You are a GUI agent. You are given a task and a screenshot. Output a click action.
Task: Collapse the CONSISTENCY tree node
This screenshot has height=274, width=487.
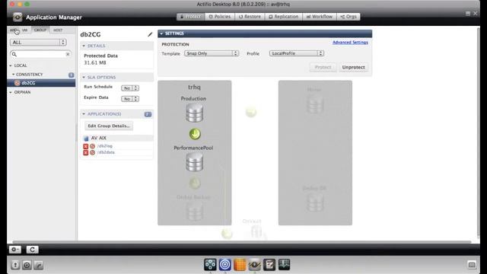[x=13, y=75]
